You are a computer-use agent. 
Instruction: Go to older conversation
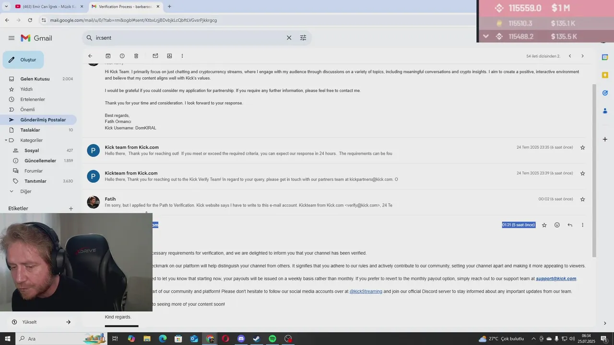pos(582,56)
